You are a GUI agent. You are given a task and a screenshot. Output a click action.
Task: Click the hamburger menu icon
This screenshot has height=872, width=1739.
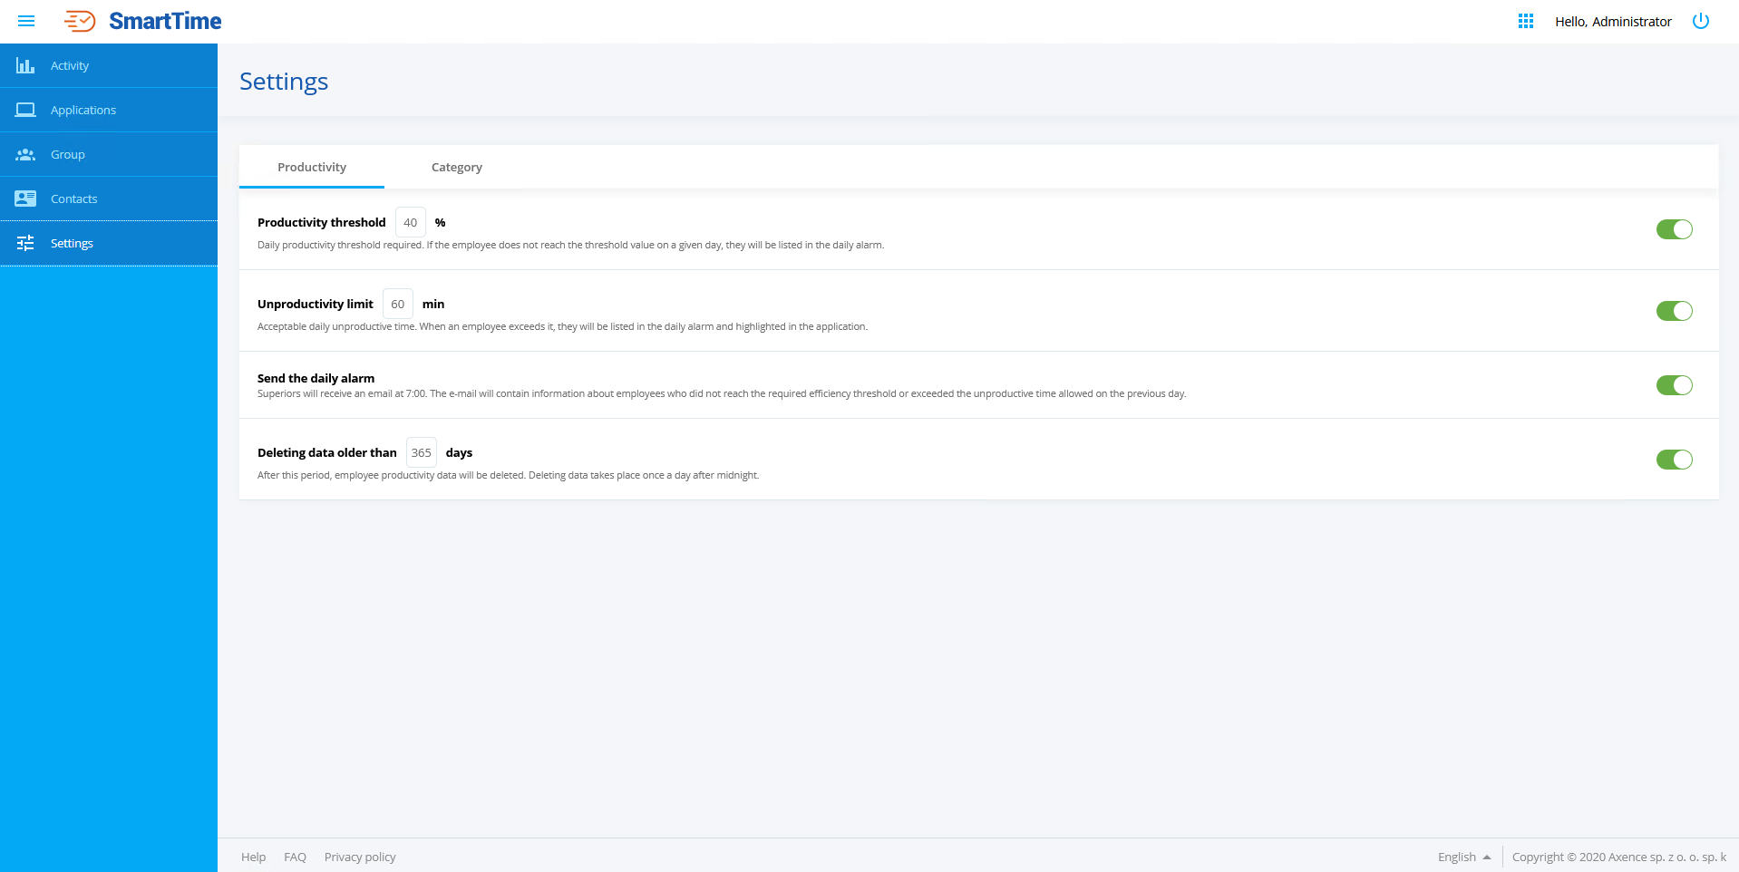[x=26, y=21]
